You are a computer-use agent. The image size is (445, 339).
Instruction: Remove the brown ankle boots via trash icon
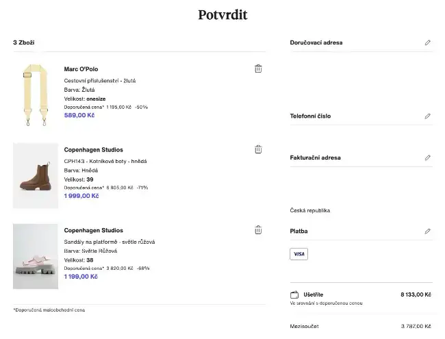(x=258, y=149)
